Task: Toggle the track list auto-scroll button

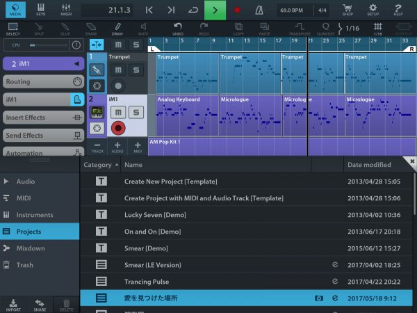Action: [97, 45]
